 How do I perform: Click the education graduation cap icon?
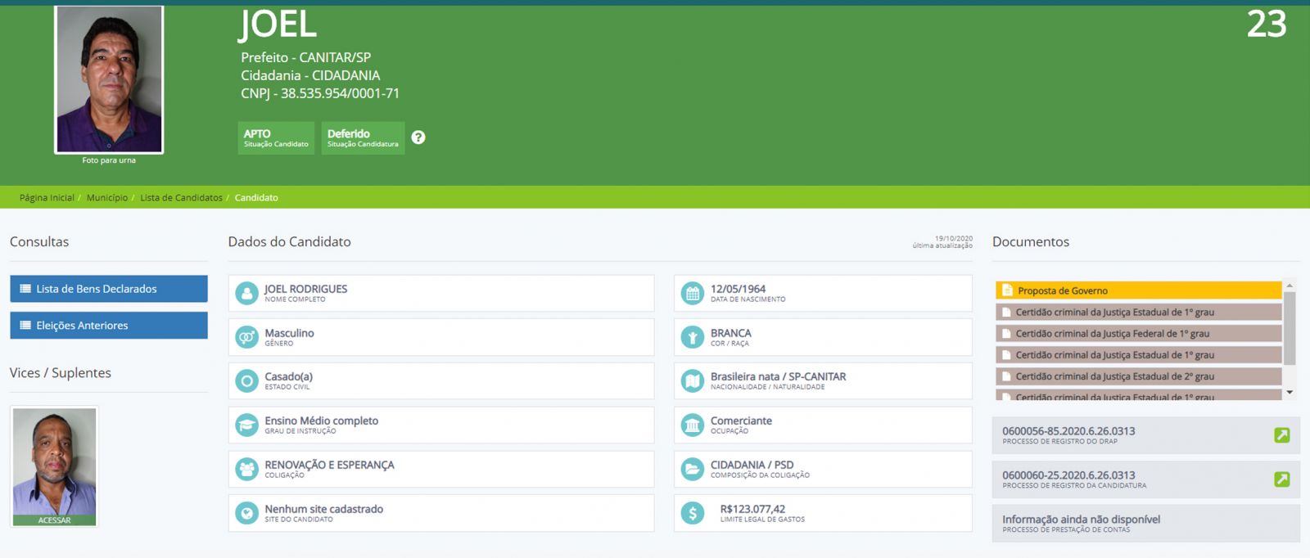246,425
